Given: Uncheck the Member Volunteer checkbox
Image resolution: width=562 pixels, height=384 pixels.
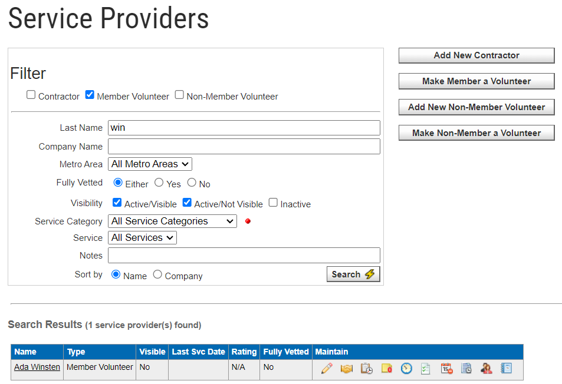Looking at the screenshot, I should tap(90, 95).
